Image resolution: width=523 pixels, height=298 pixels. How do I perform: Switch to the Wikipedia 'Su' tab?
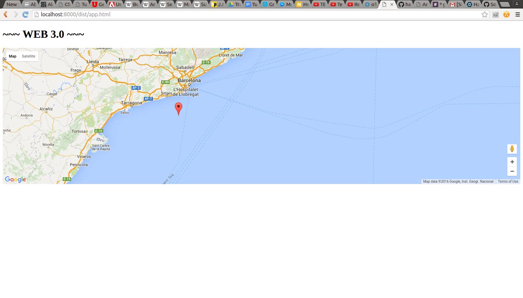[200, 4]
